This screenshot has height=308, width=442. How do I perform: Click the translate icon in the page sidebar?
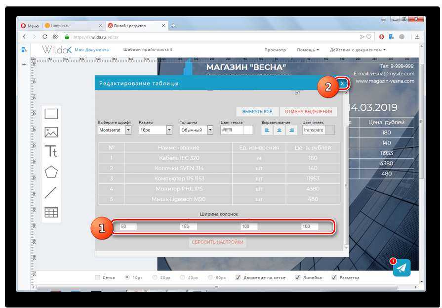coord(24,50)
